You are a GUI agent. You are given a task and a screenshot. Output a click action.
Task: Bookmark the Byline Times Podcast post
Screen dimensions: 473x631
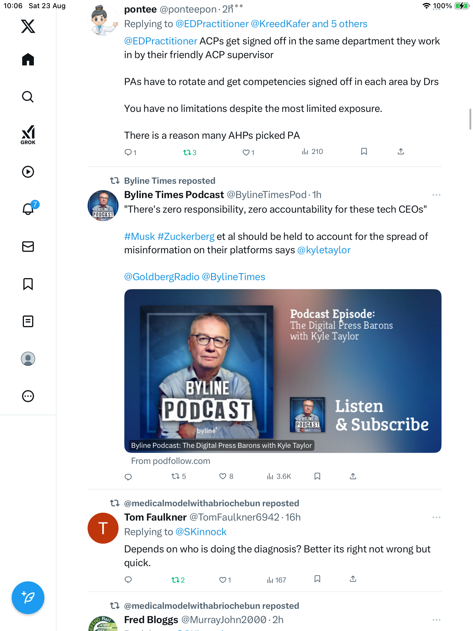317,476
